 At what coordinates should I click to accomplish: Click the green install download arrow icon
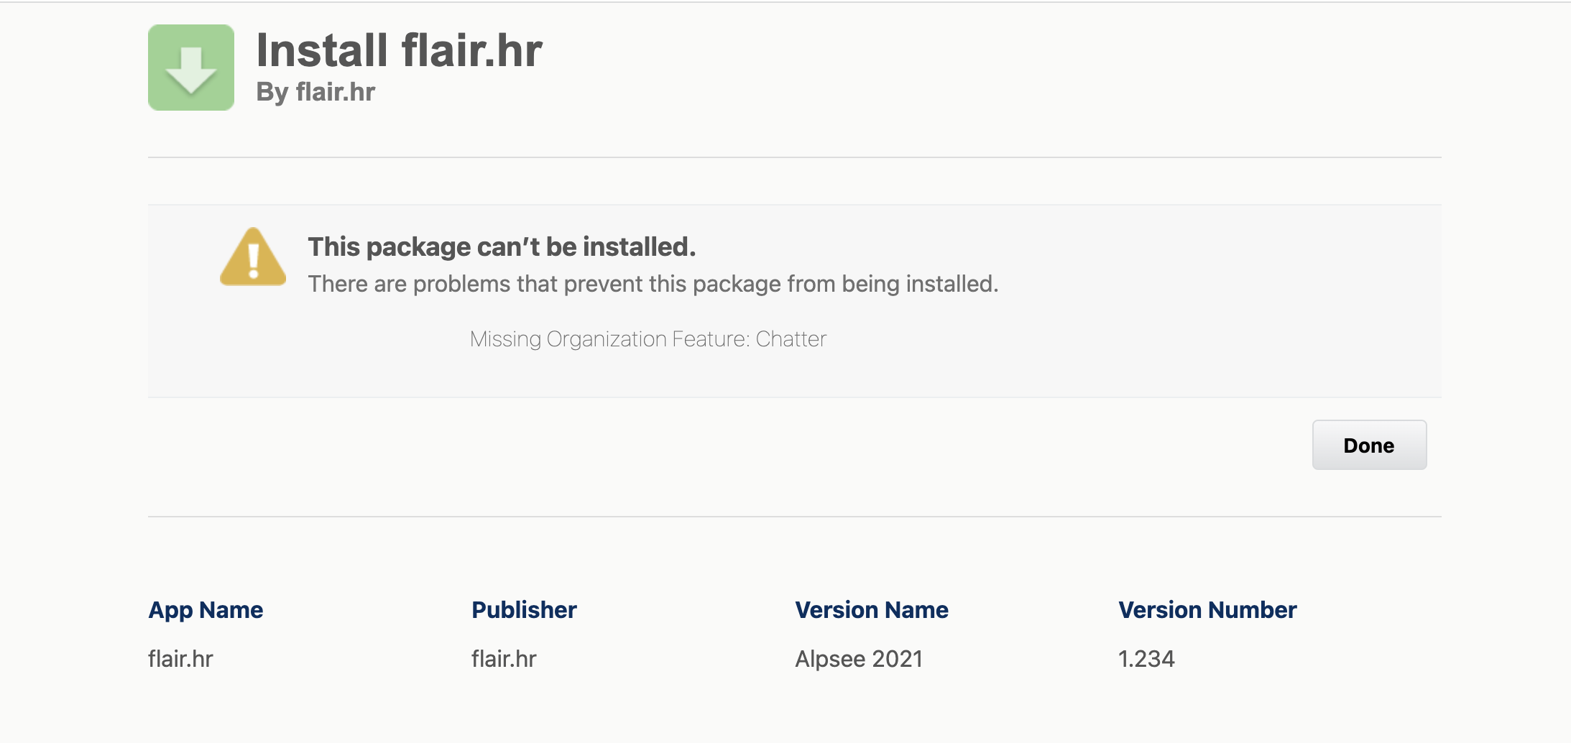pyautogui.click(x=190, y=68)
